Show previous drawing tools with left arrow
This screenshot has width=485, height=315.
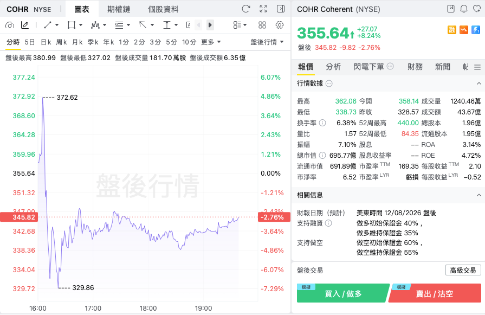pos(198,25)
